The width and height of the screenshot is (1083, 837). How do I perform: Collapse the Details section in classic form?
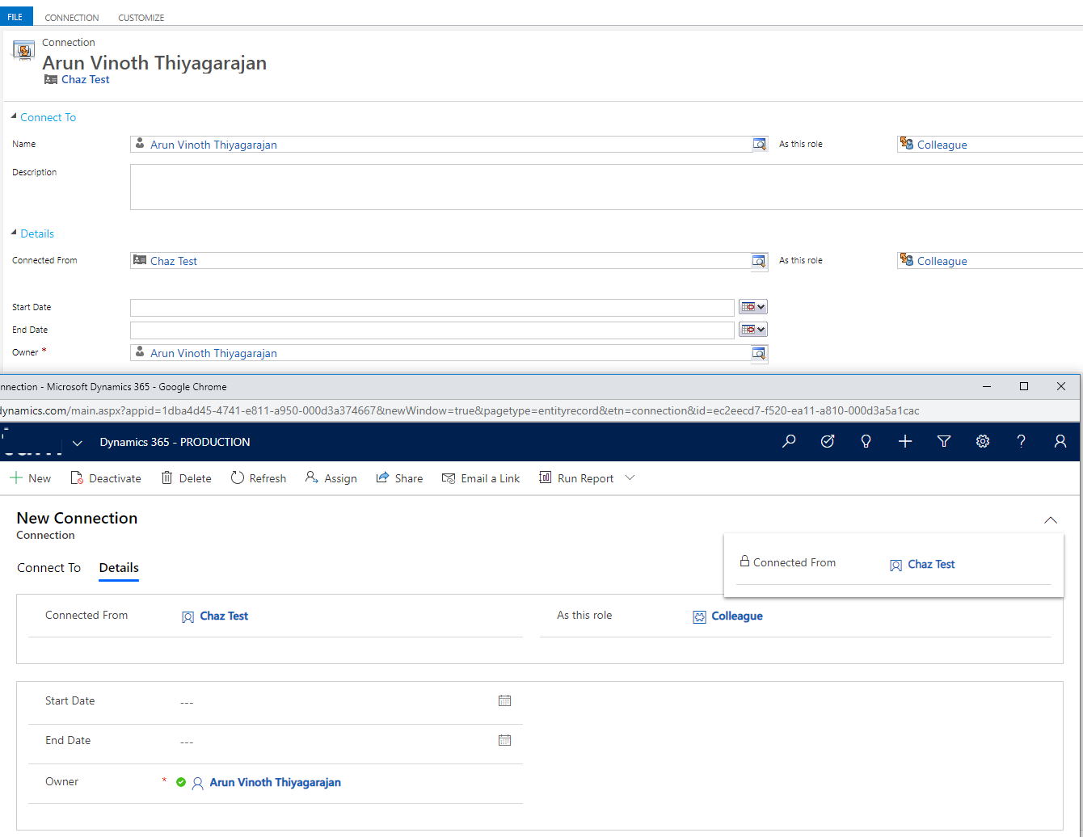pos(14,233)
